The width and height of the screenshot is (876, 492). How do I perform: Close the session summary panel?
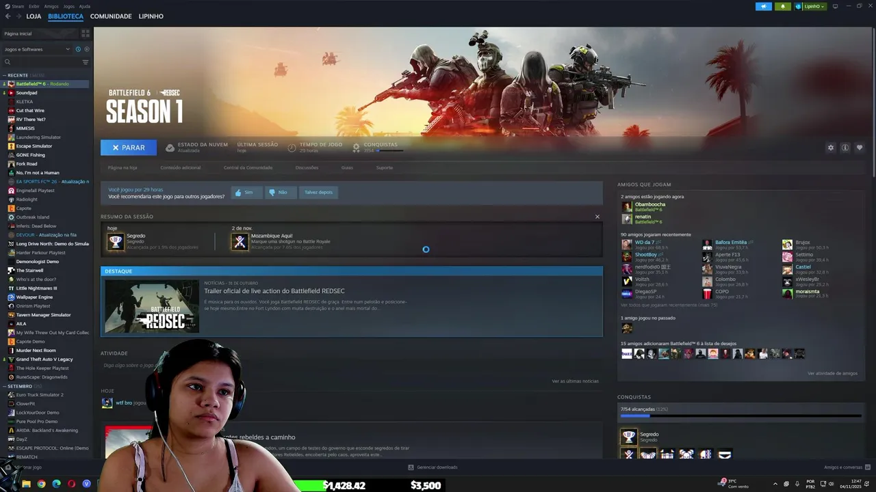click(597, 217)
